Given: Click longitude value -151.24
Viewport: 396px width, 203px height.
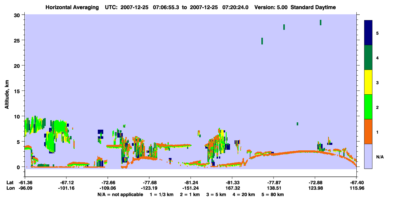Looking at the screenshot, I should pos(191,188).
